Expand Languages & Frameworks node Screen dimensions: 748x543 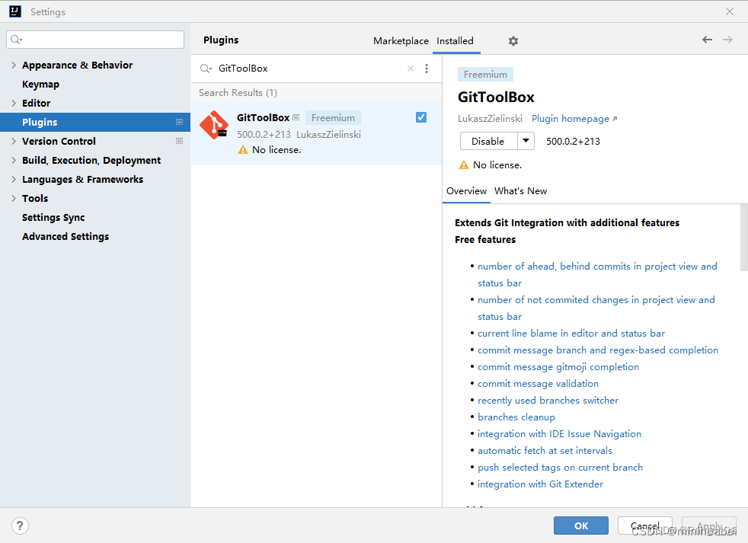click(14, 180)
